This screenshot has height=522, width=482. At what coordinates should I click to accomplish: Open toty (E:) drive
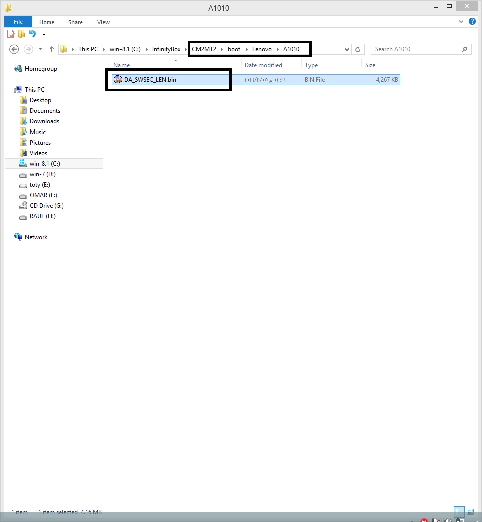point(40,184)
